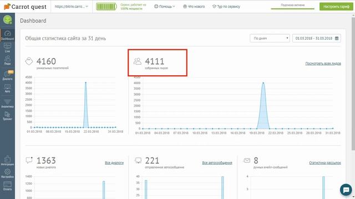This screenshot has height=199, width=355.
Task: Click the peak point on the leads chart
Action: tap(263, 83)
